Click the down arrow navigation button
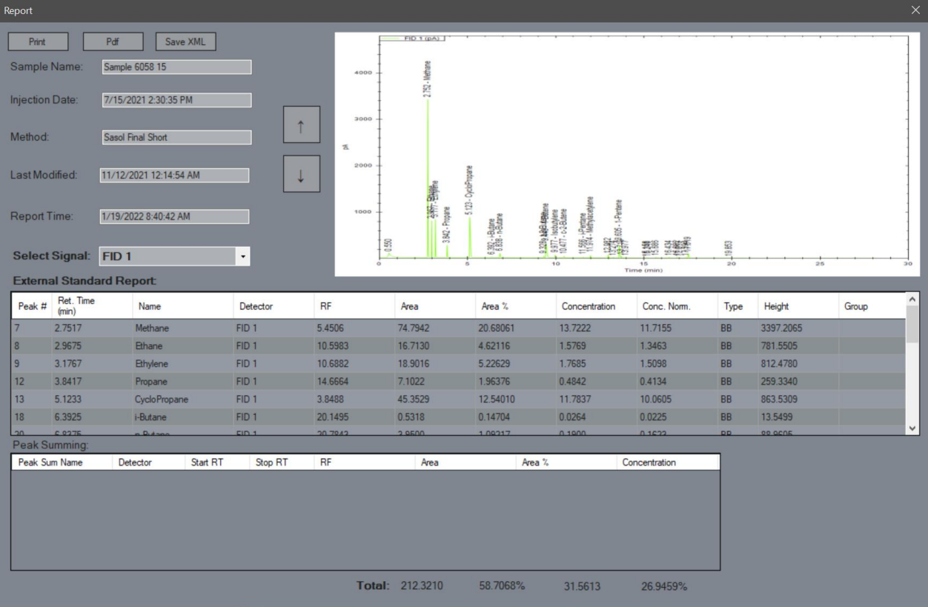 point(302,174)
